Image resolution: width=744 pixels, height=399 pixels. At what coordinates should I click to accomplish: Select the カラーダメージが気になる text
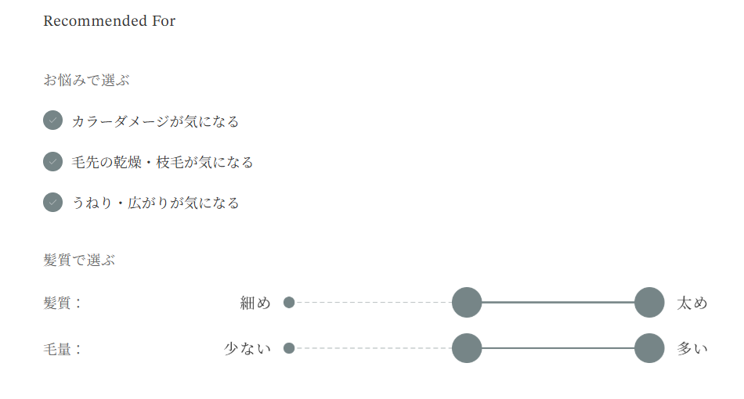click(155, 121)
